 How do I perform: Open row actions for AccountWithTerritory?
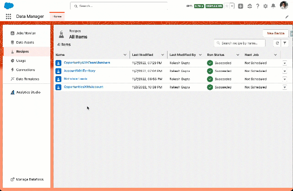point(285,71)
